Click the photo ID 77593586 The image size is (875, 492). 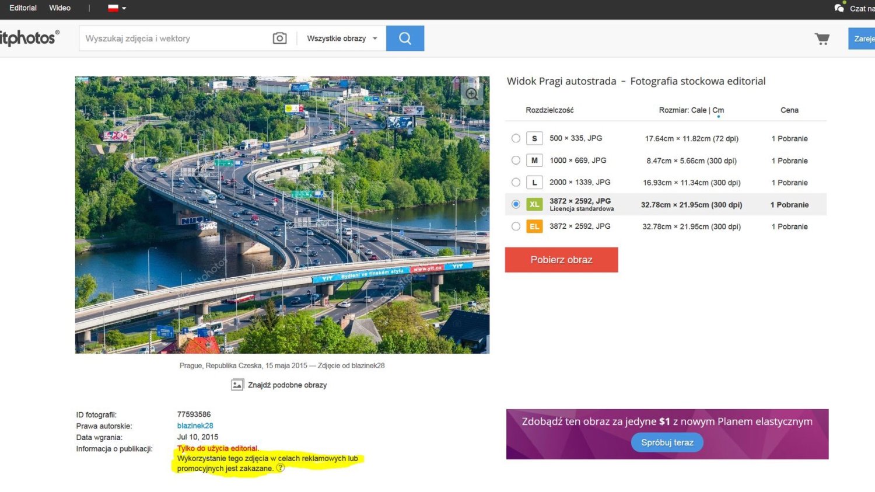coord(194,415)
